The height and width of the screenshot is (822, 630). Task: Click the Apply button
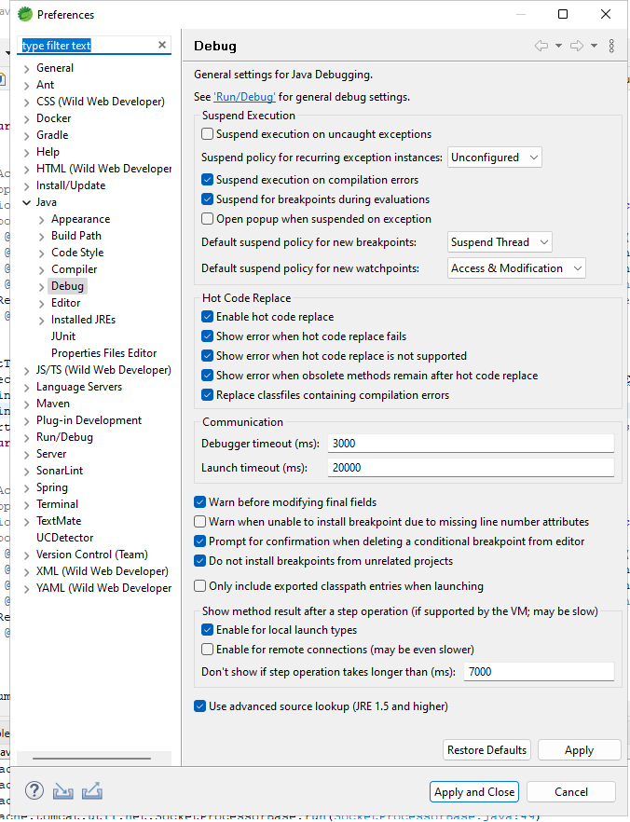point(579,750)
